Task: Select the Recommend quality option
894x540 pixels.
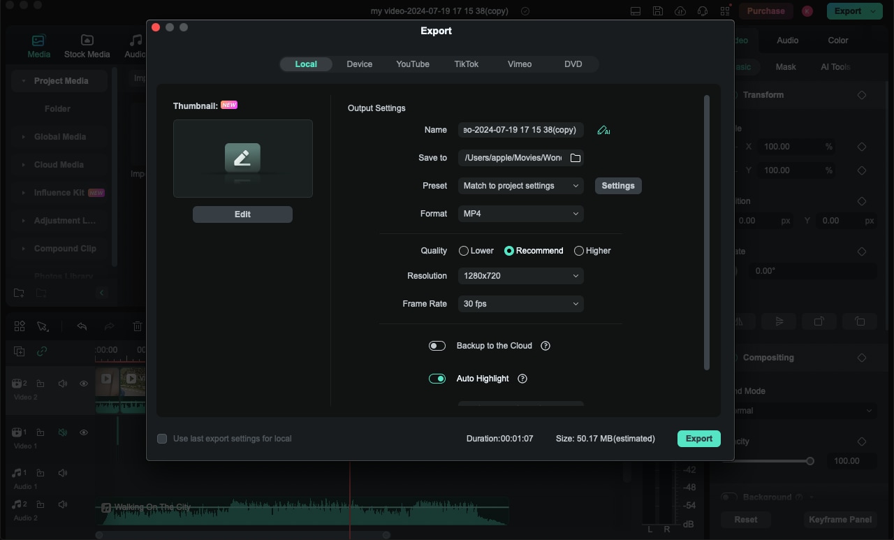Action: (534, 251)
